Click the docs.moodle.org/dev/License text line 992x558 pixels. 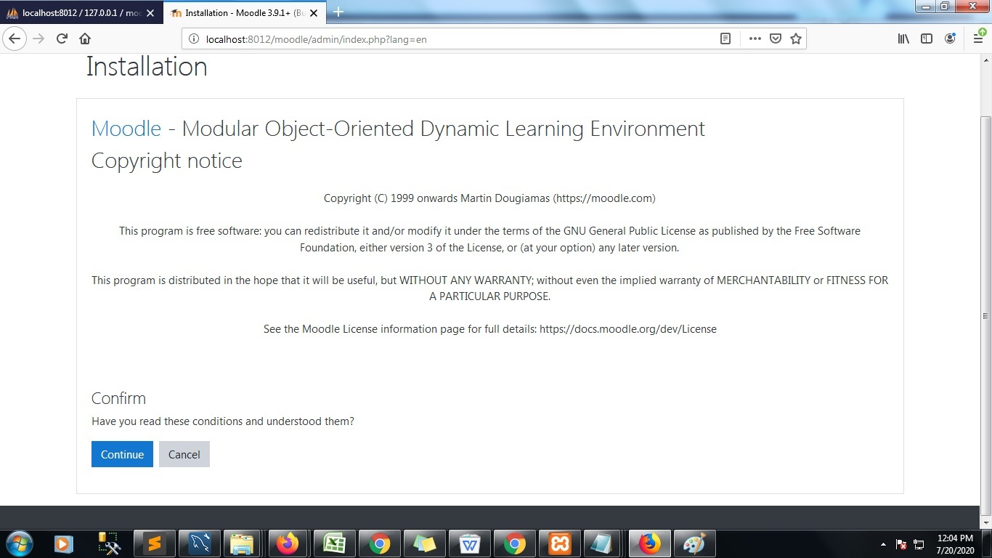pyautogui.click(x=489, y=328)
